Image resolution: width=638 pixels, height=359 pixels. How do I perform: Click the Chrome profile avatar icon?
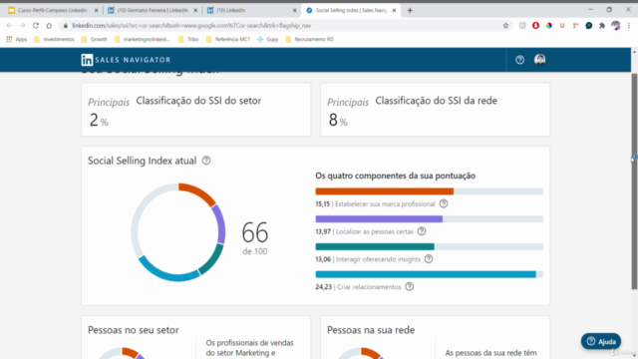(x=616, y=25)
